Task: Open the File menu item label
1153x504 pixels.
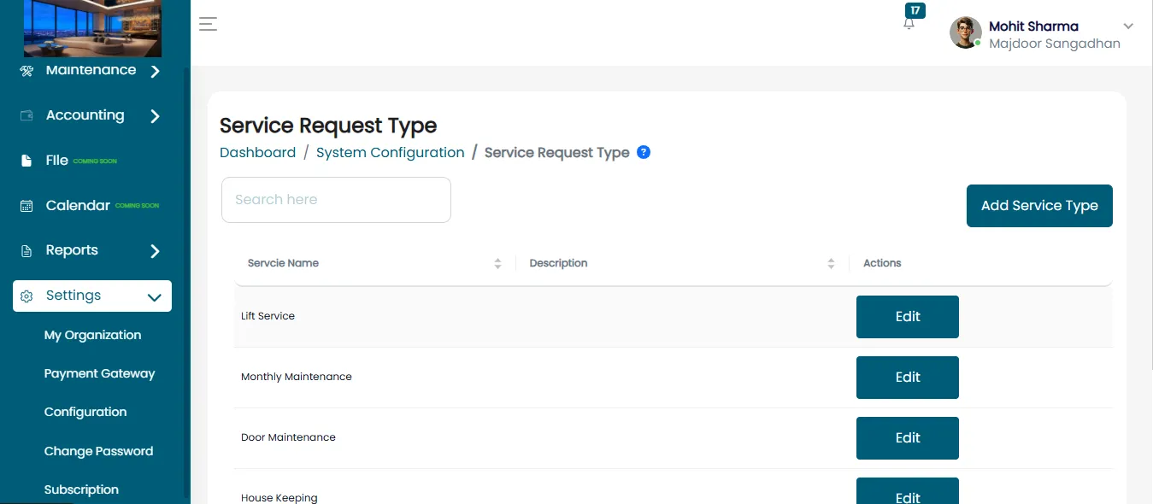Action: click(x=57, y=161)
